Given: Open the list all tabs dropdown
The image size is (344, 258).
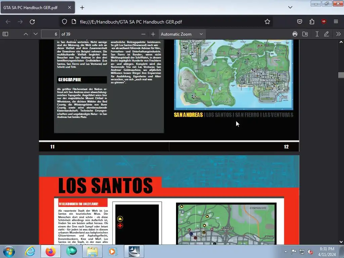Looking at the screenshot, I should 290,7.
